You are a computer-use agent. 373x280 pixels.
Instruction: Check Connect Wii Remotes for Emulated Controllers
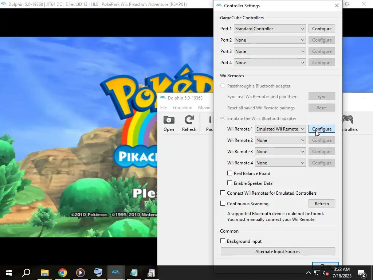223,193
